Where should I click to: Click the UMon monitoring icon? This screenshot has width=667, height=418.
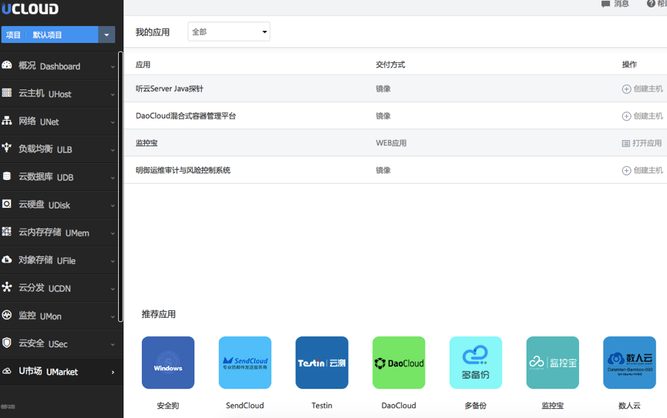tap(7, 315)
